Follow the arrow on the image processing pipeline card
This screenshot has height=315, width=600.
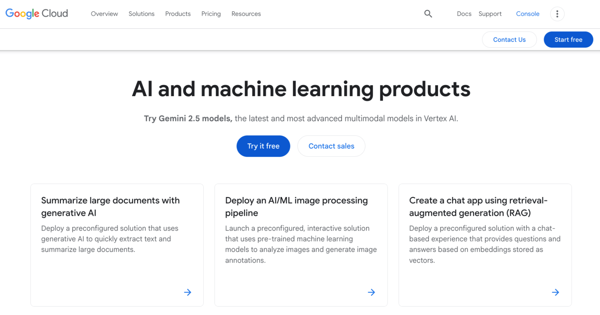(x=372, y=292)
